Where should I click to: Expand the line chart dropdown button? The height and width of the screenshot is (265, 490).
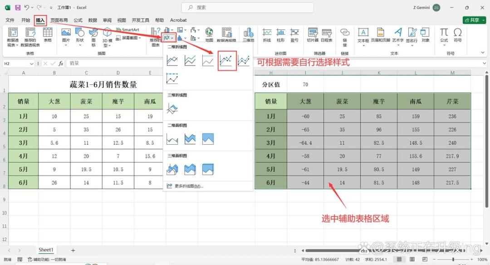169,38
